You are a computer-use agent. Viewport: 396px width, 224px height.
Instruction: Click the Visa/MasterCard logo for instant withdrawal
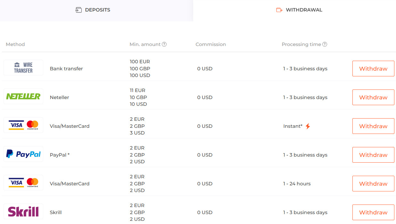click(23, 125)
